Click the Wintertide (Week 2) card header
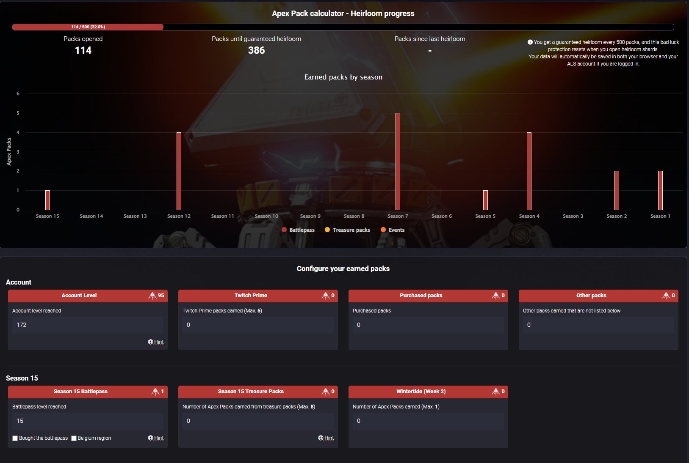 coord(428,392)
